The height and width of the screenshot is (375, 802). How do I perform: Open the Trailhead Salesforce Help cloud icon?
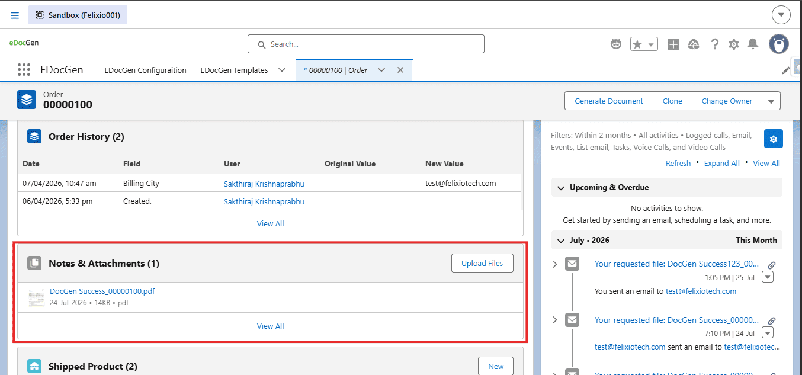[x=694, y=44]
